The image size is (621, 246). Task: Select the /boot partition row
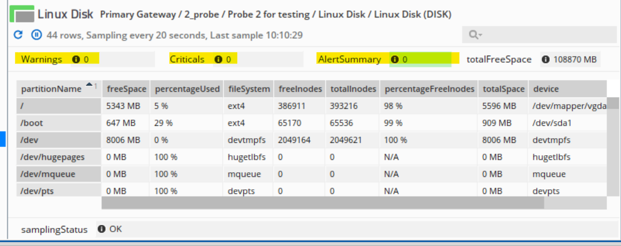59,123
